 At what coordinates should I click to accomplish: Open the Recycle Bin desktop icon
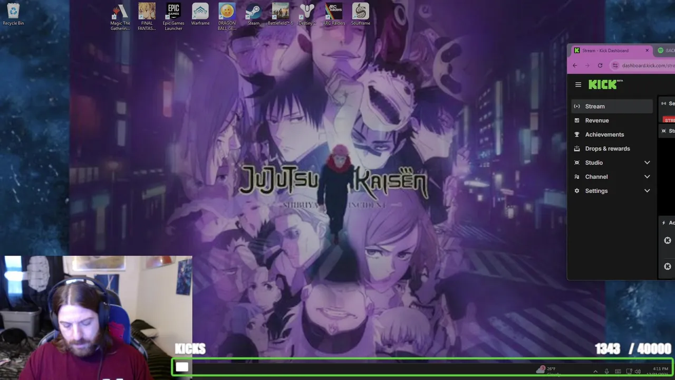click(13, 14)
